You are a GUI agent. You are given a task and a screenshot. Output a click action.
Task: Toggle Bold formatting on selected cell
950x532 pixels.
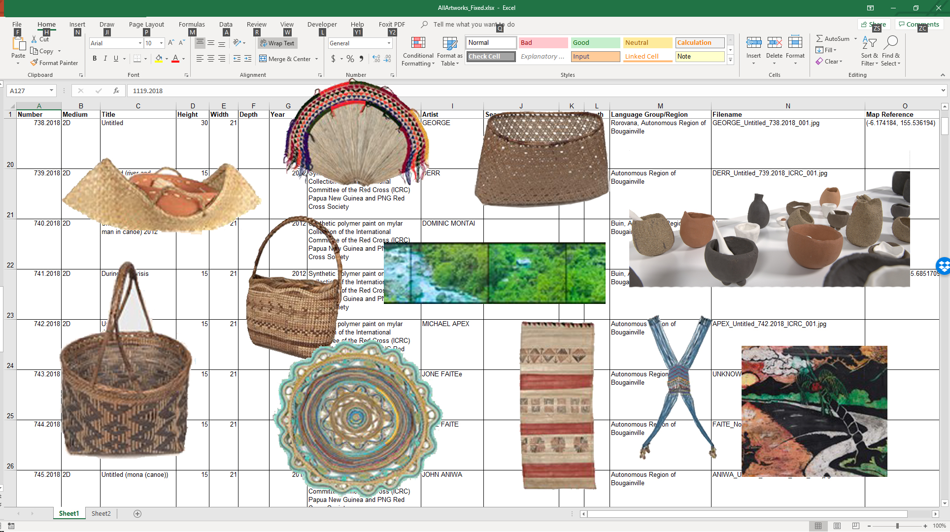(94, 58)
